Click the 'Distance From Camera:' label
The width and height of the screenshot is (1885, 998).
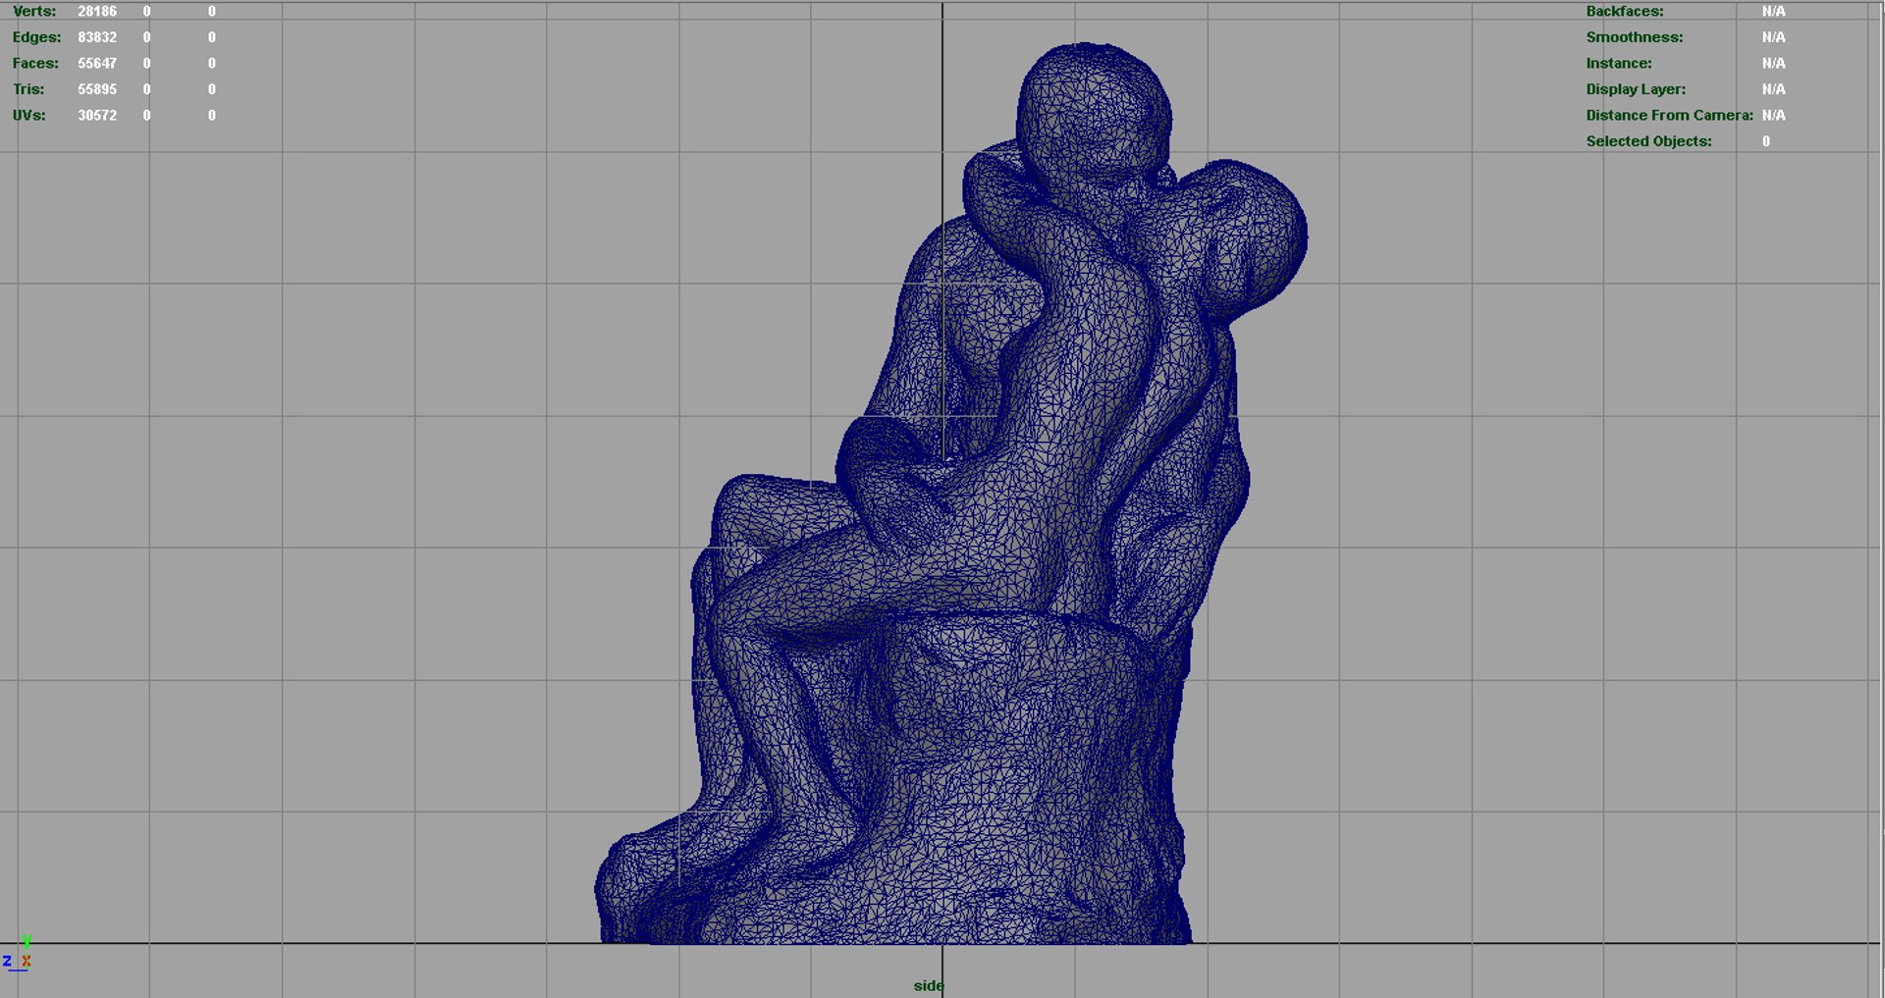coord(1669,116)
